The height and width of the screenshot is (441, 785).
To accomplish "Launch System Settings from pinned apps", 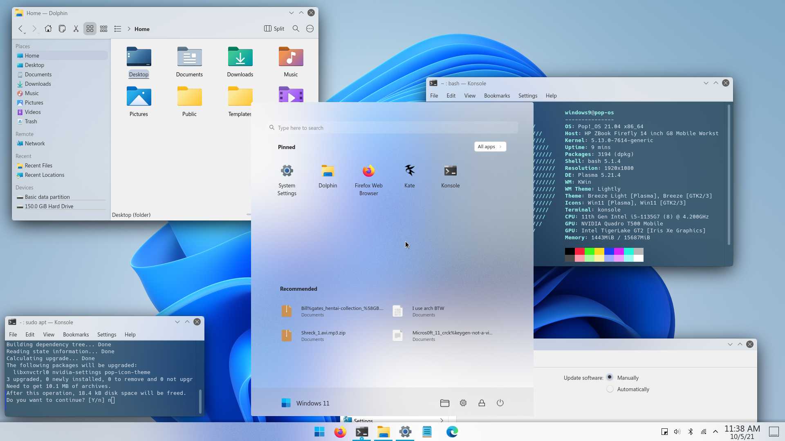I will click(x=287, y=180).
